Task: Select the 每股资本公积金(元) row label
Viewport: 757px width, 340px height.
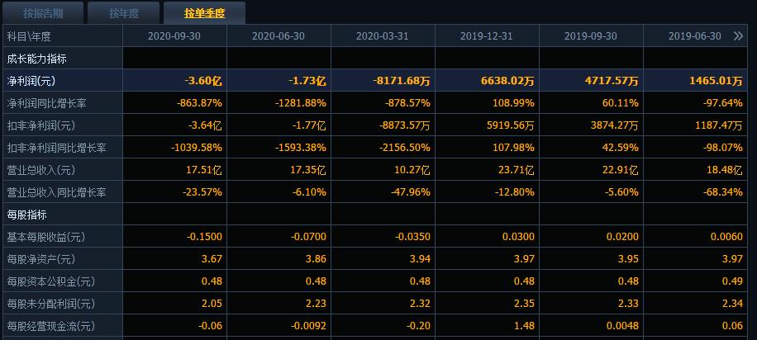Action: click(50, 281)
